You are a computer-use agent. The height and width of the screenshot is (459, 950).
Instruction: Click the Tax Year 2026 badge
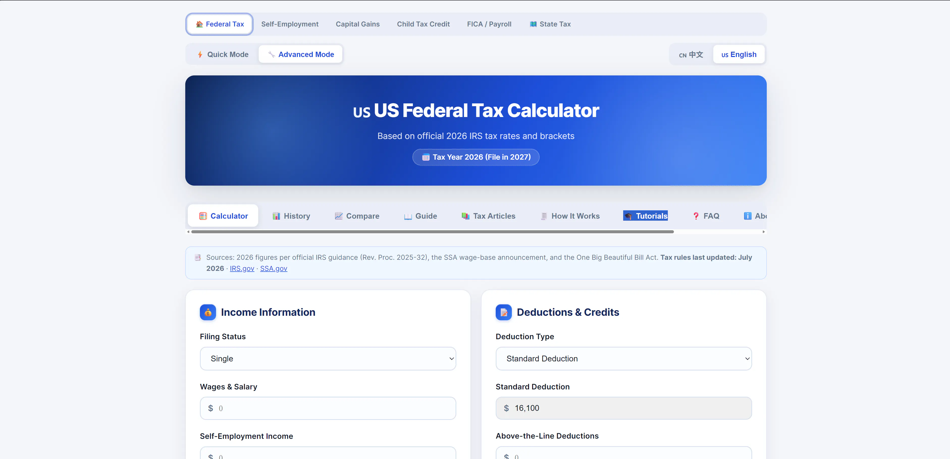(x=476, y=157)
